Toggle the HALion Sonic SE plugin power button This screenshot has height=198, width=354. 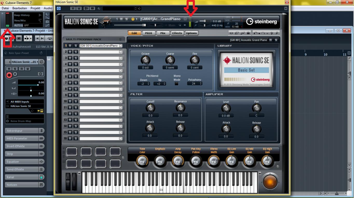click(x=59, y=9)
